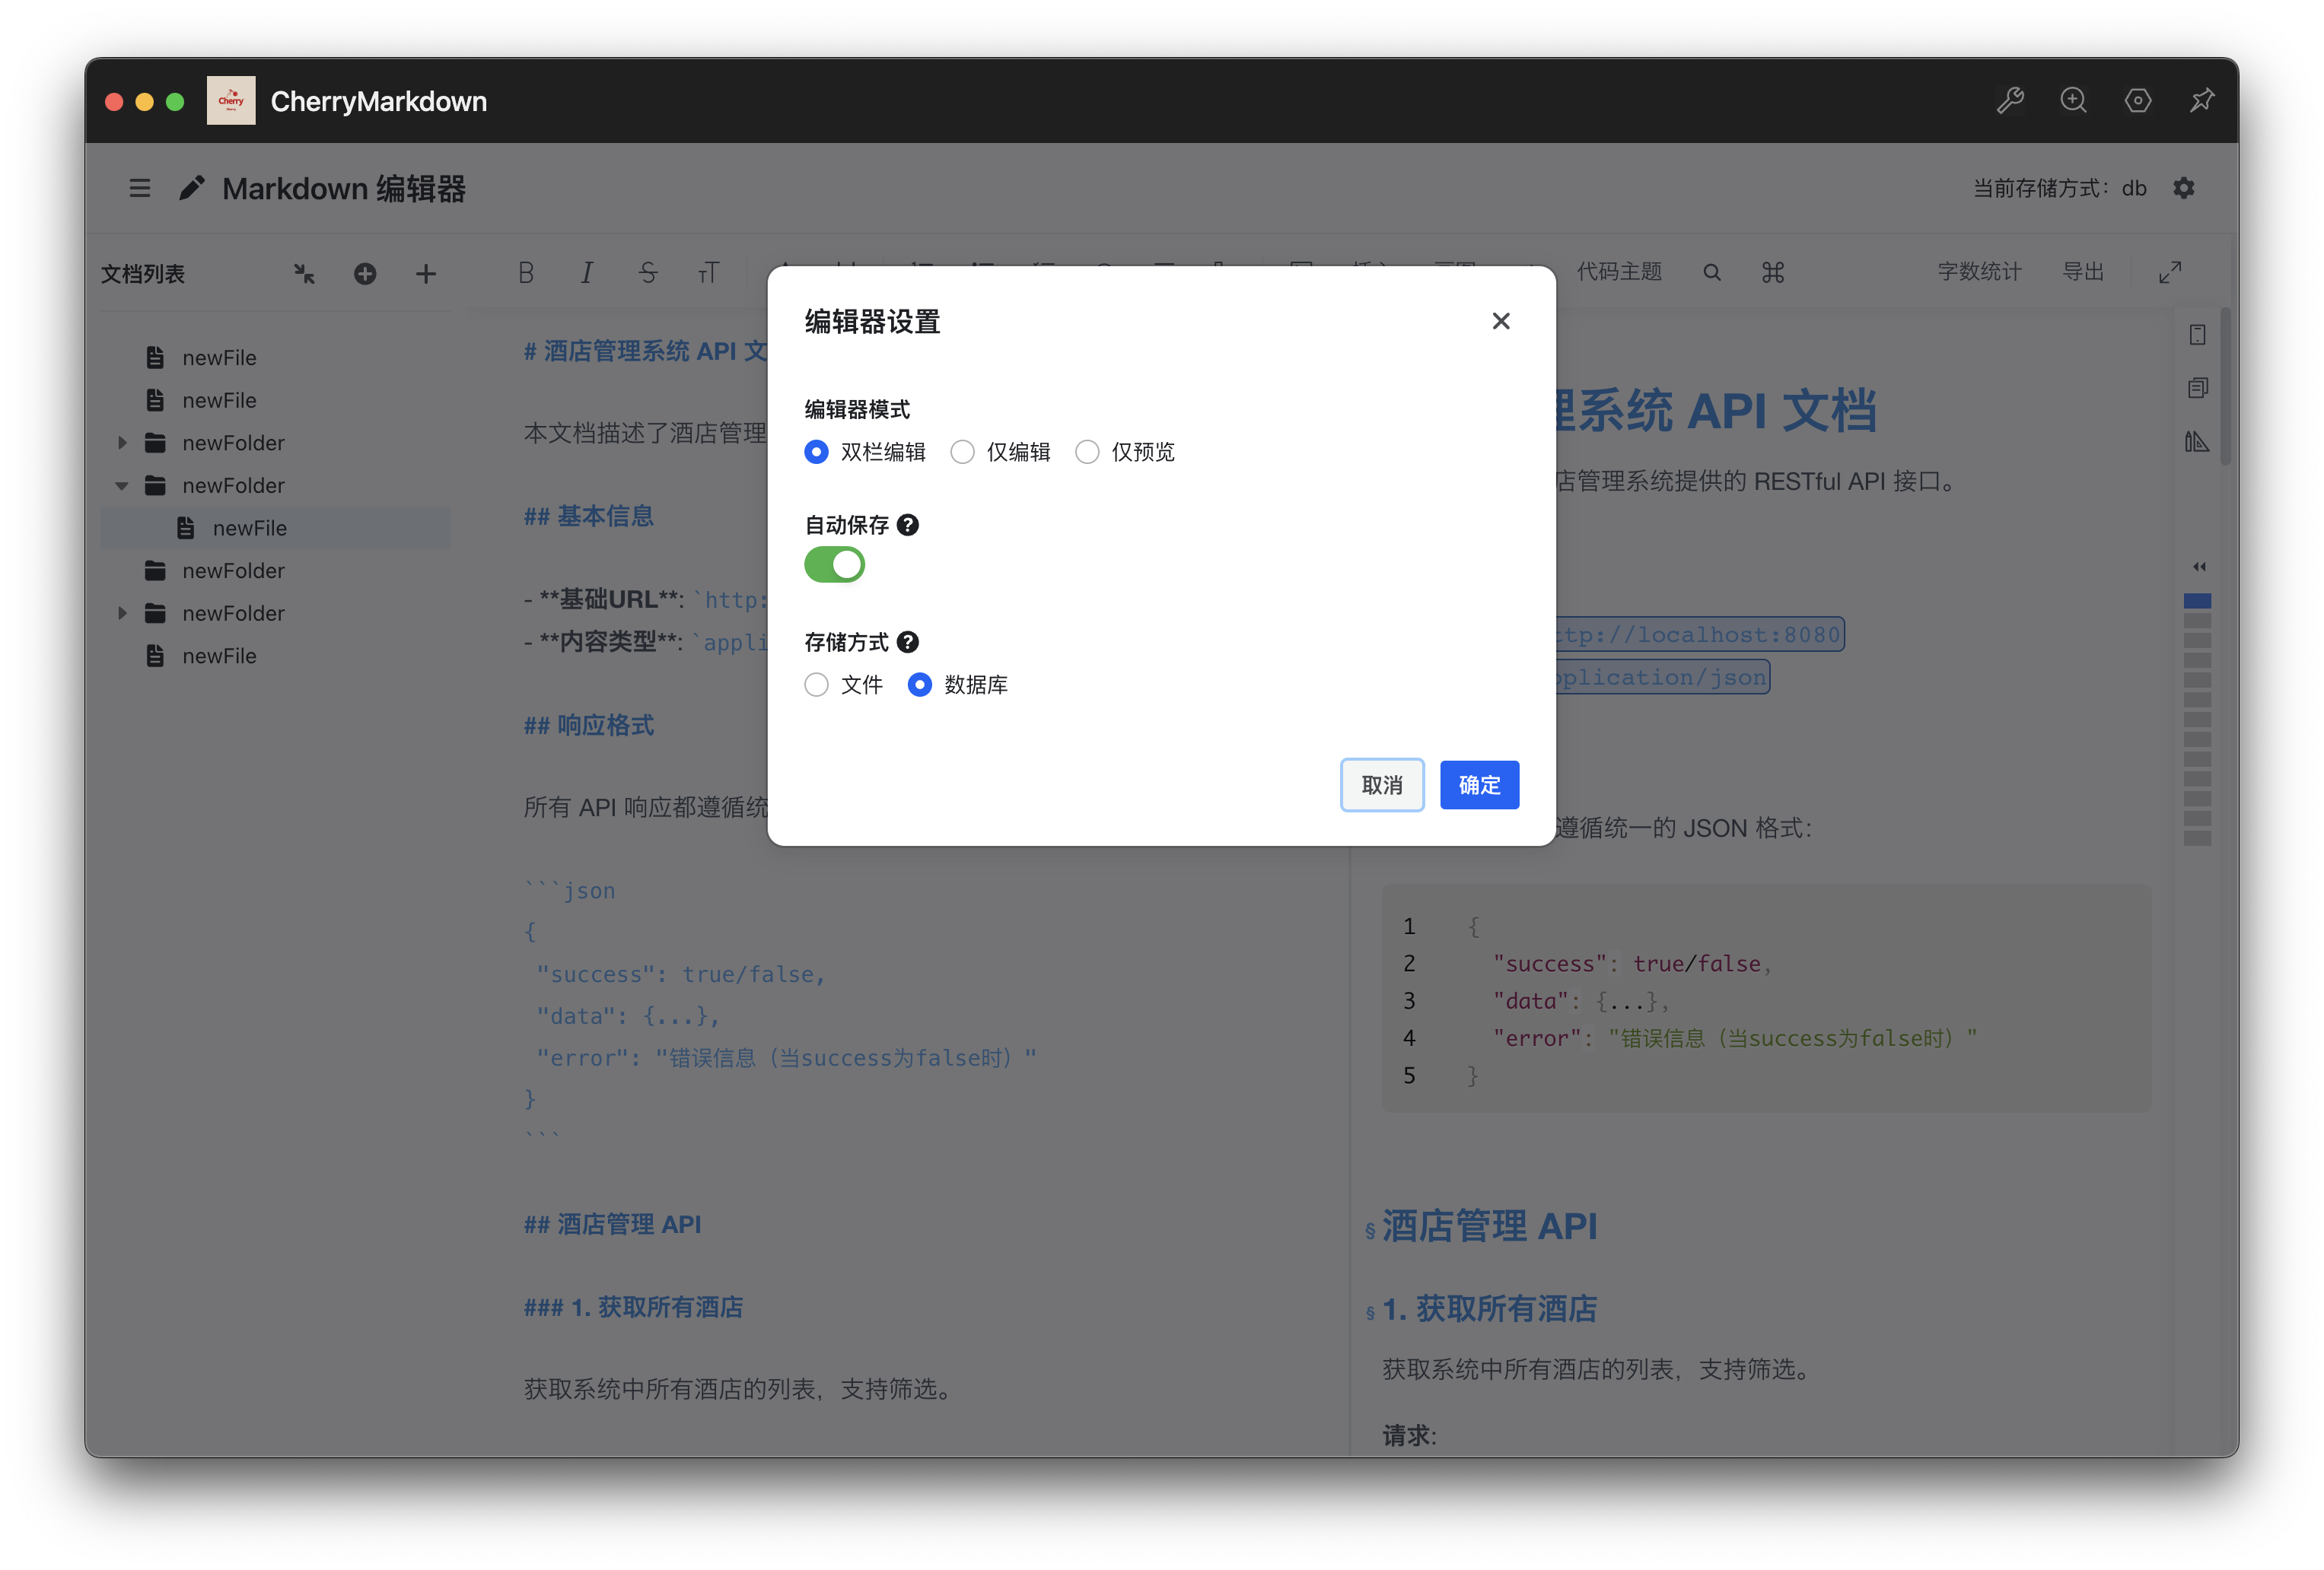Open the font size T icon
2324x1570 pixels.
[x=708, y=273]
